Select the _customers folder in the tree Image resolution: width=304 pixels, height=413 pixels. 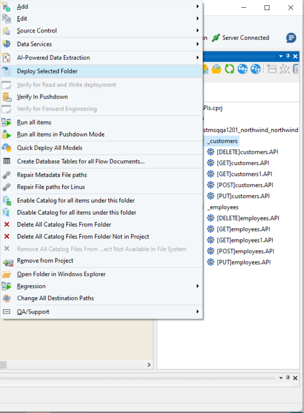pyautogui.click(x=222, y=141)
